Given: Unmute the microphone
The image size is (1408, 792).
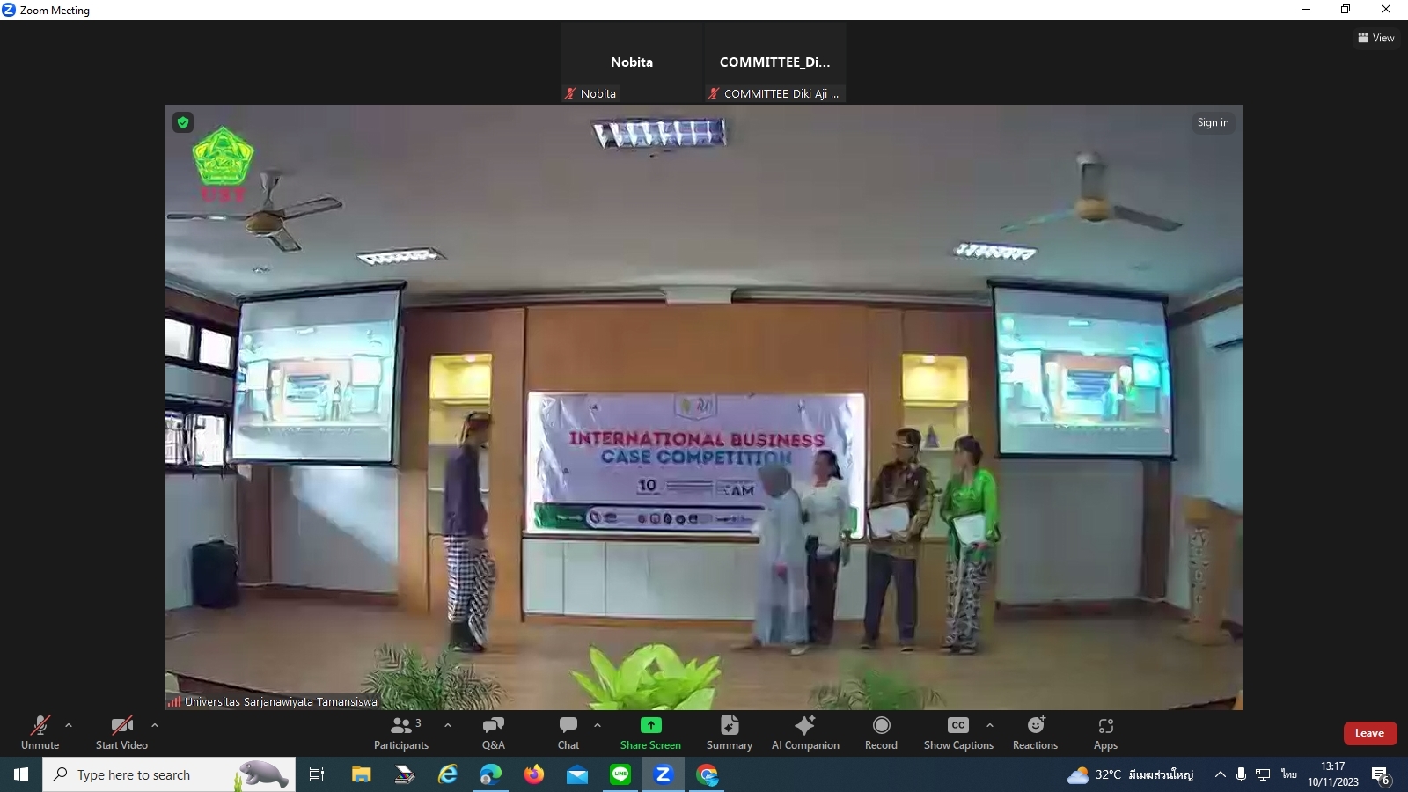Looking at the screenshot, I should click(x=40, y=732).
